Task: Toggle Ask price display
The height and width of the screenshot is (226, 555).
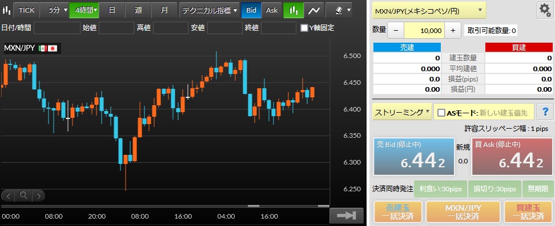Action: click(271, 10)
